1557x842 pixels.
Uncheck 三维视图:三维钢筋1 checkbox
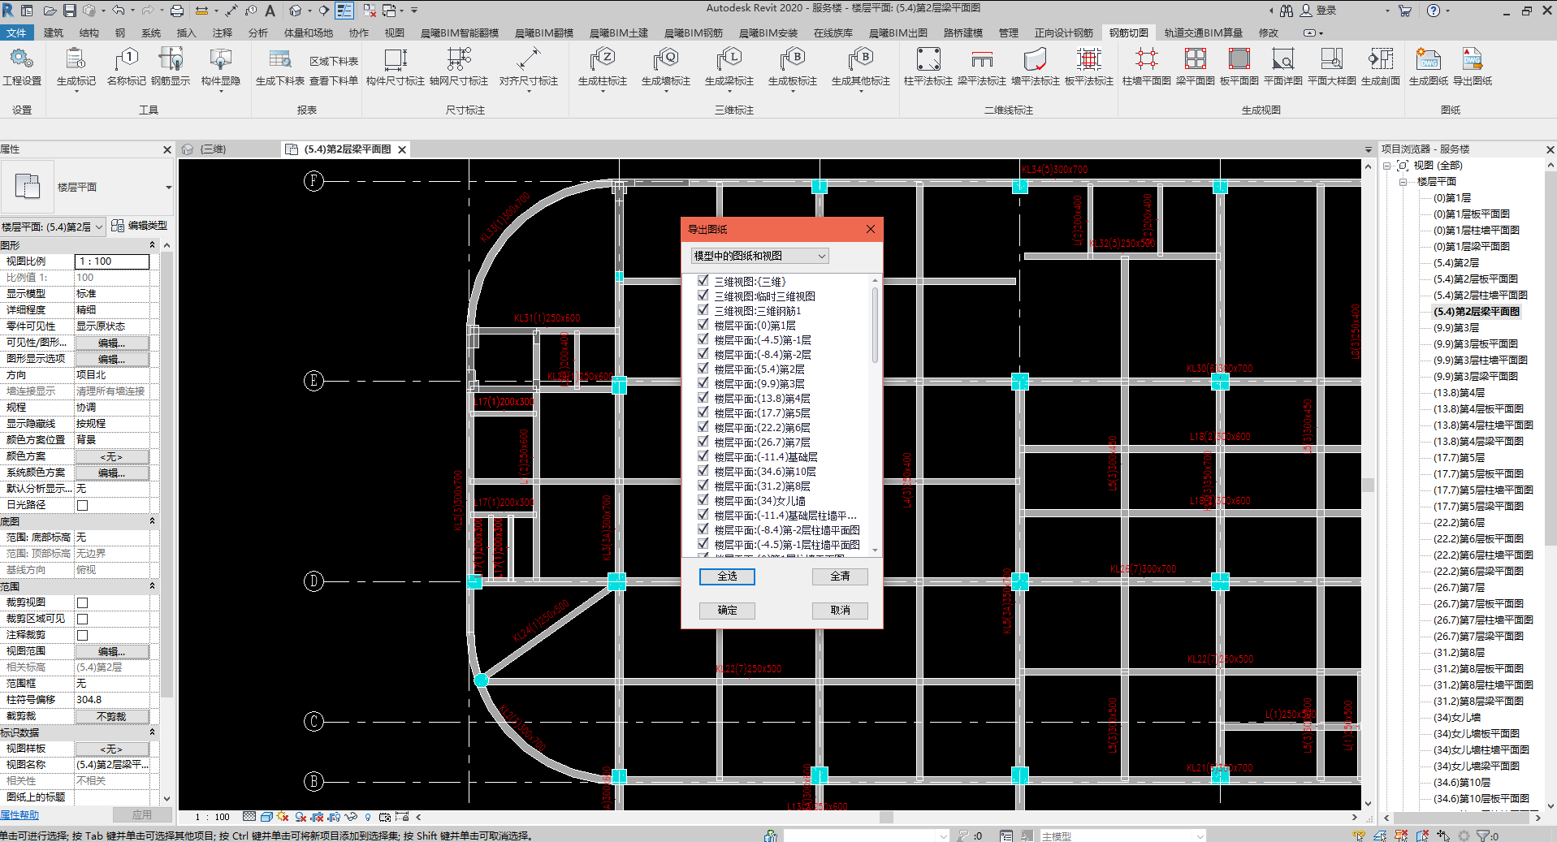703,310
